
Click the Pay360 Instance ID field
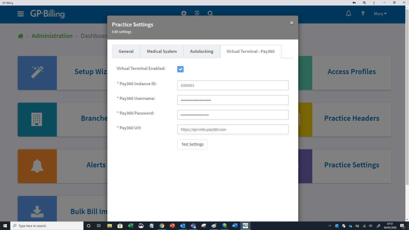pos(233,85)
